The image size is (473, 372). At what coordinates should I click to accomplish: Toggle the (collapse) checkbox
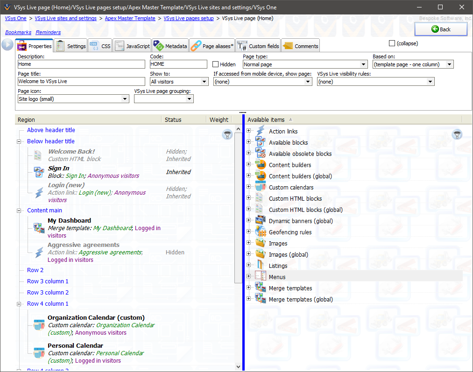click(x=392, y=43)
